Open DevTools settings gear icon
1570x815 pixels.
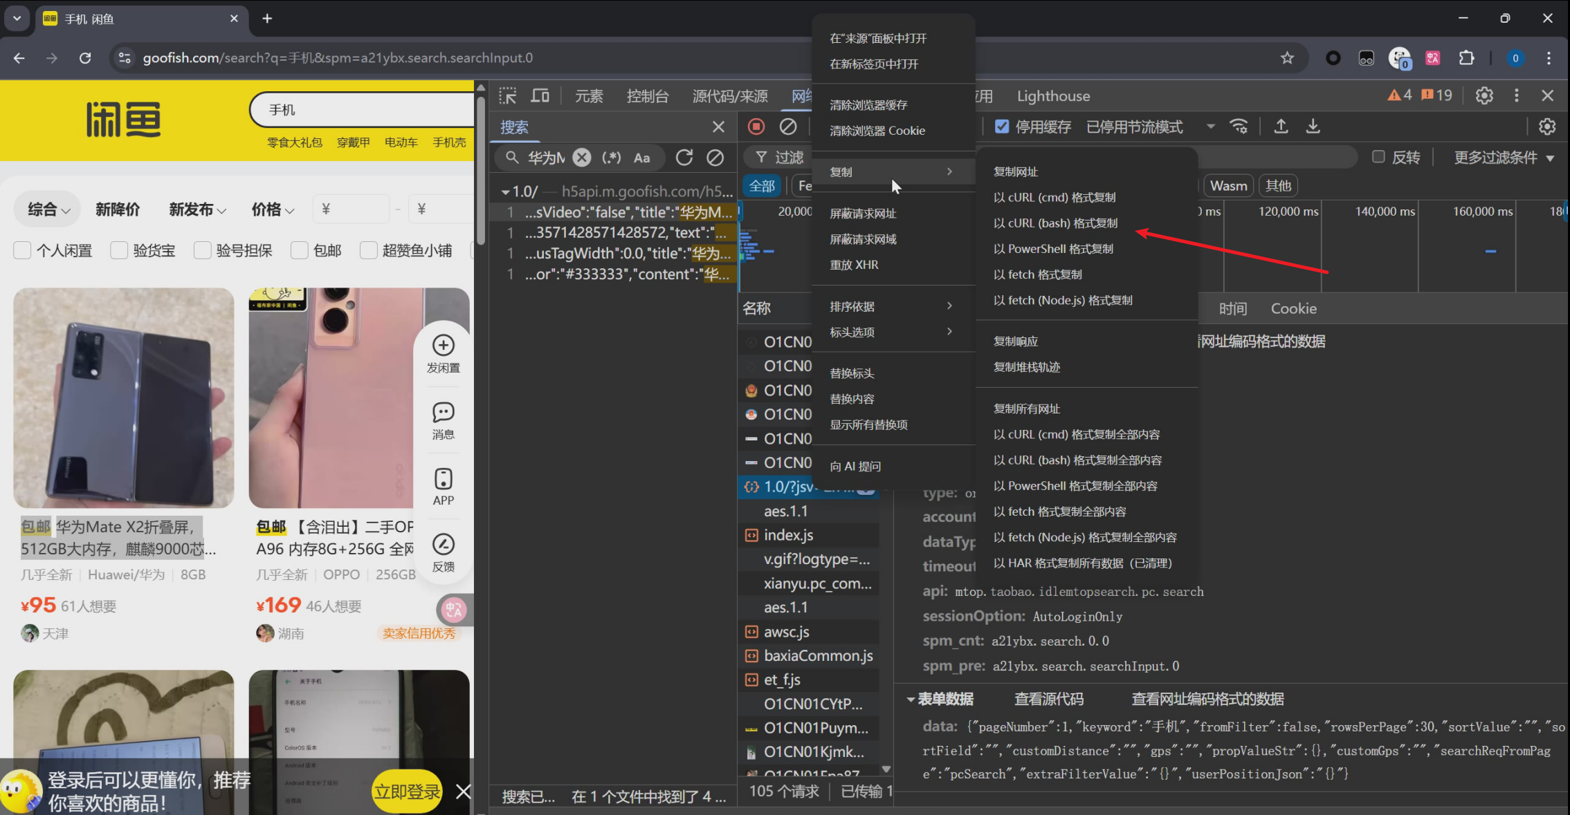1484,95
